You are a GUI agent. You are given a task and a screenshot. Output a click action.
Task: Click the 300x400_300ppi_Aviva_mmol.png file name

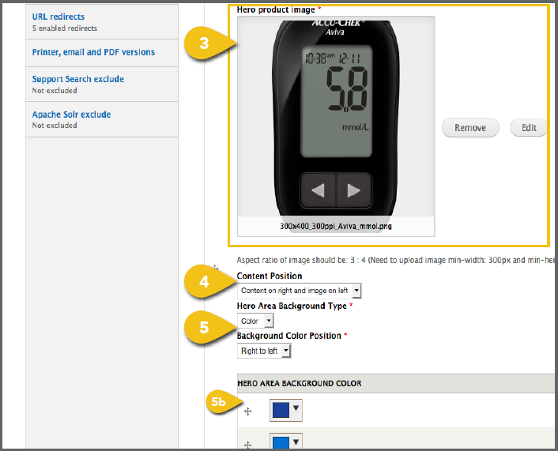coord(336,226)
